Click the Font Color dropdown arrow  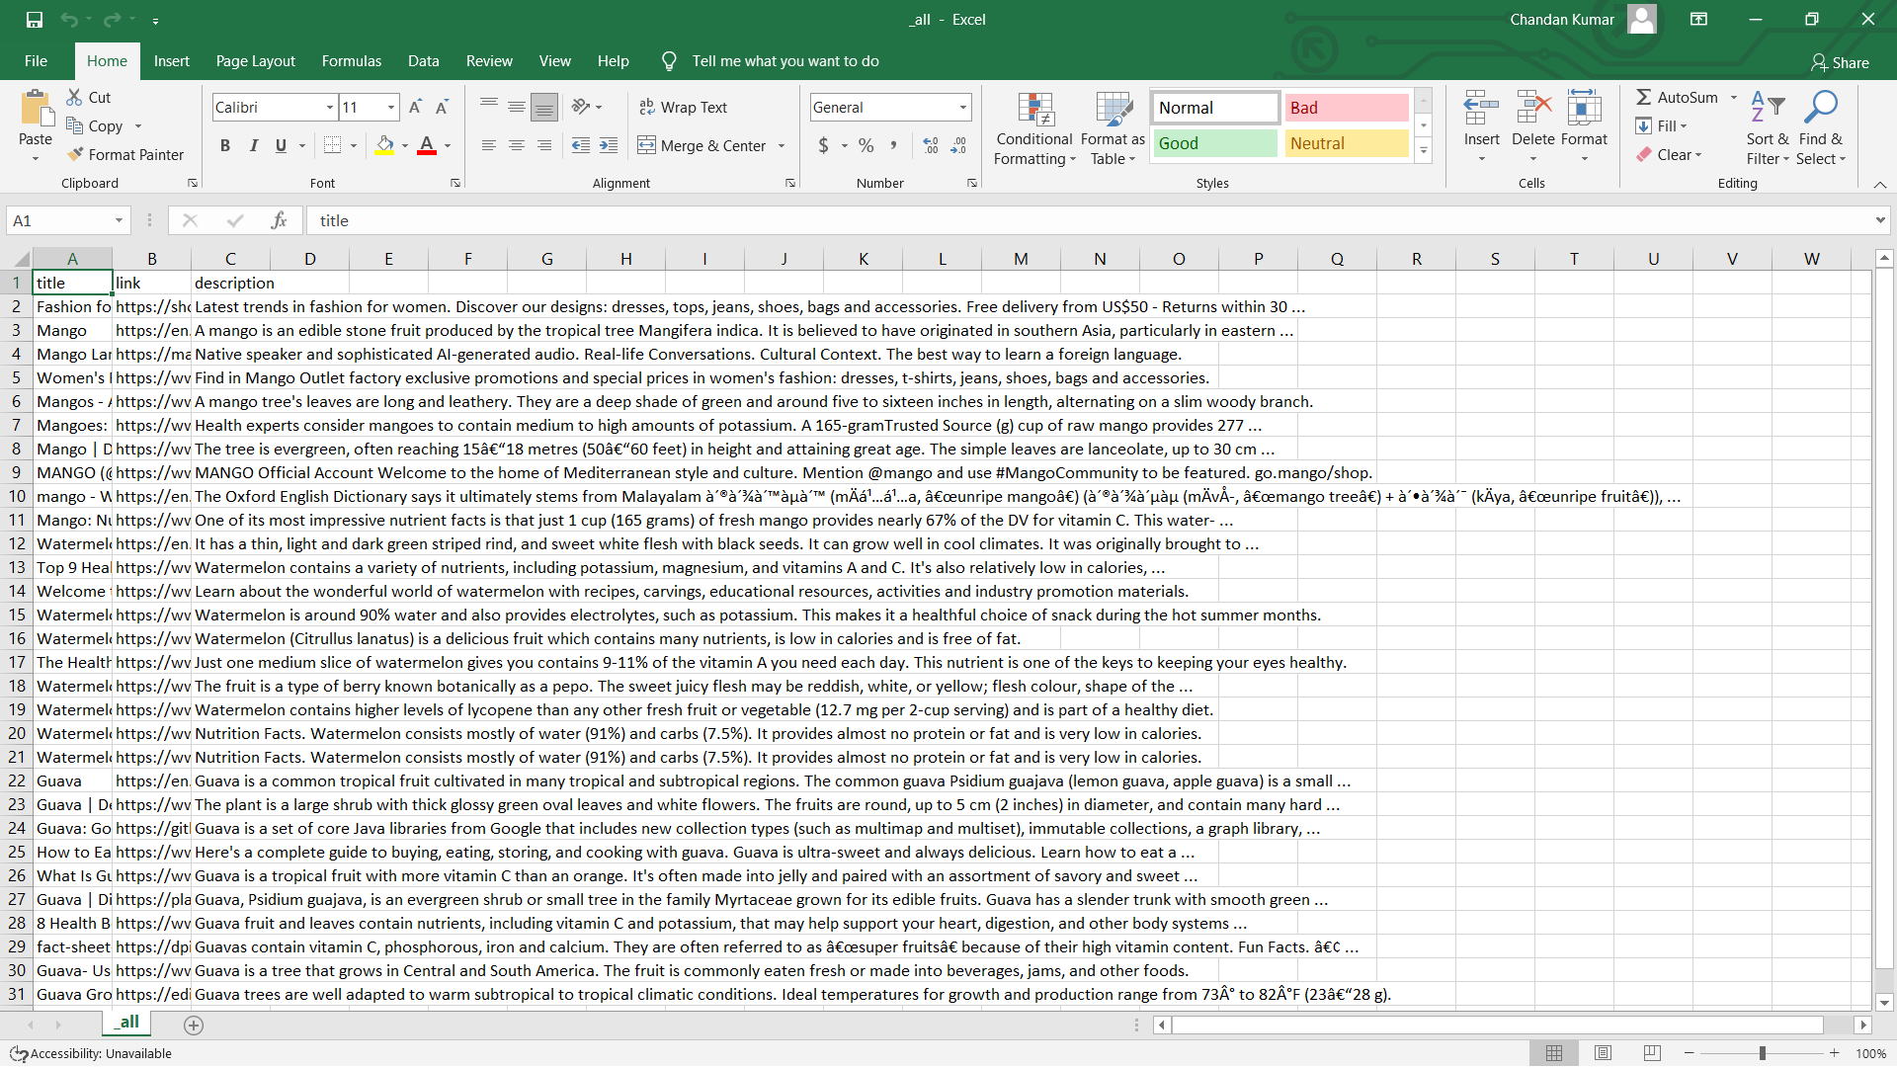(447, 146)
